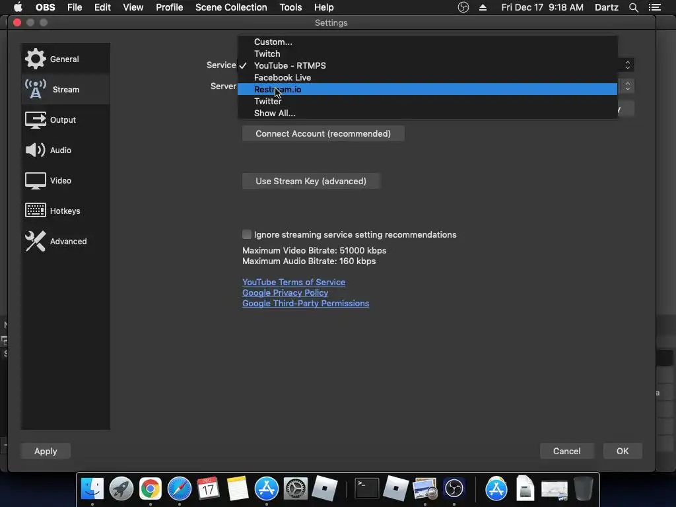Click the Dartz user name in menu bar
The width and height of the screenshot is (676, 507).
[606, 7]
